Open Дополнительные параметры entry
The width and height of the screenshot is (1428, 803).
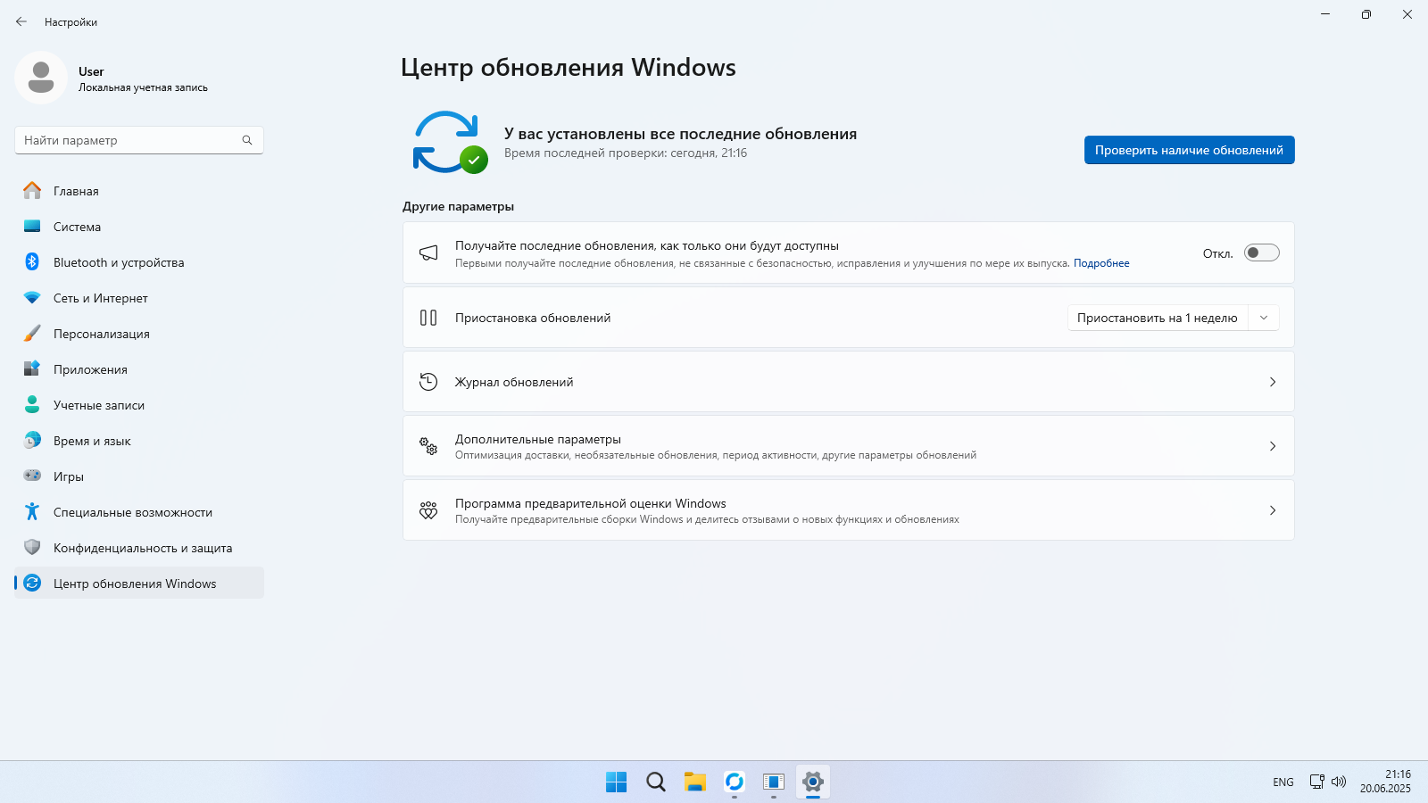848,446
